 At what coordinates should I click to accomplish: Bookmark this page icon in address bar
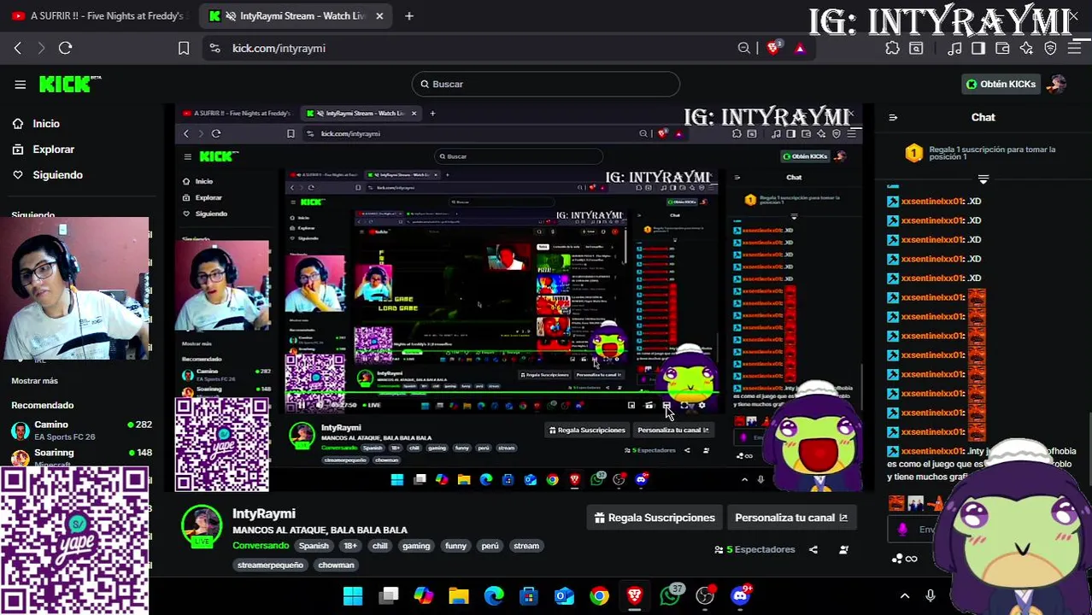(184, 49)
